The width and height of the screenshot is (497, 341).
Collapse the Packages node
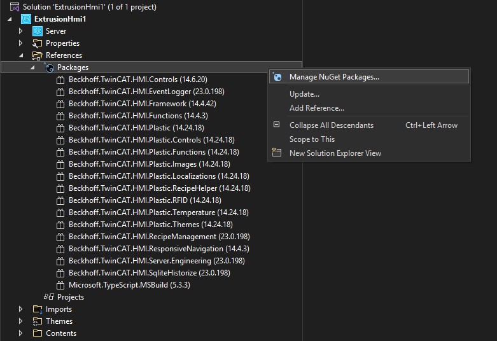[x=32, y=67]
